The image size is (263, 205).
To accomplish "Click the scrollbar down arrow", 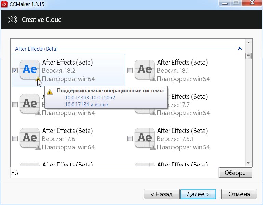I will click(x=248, y=163).
